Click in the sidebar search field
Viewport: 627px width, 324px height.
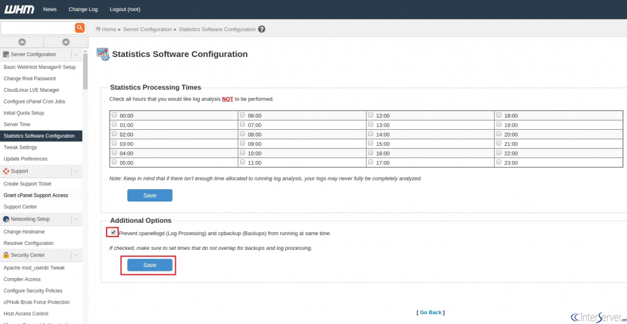point(37,28)
